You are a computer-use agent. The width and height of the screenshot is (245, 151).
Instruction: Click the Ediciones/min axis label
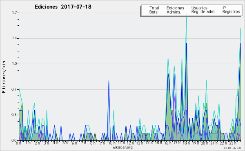(4, 77)
